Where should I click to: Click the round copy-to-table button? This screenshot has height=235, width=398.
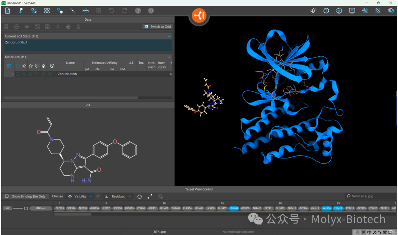[151, 11]
